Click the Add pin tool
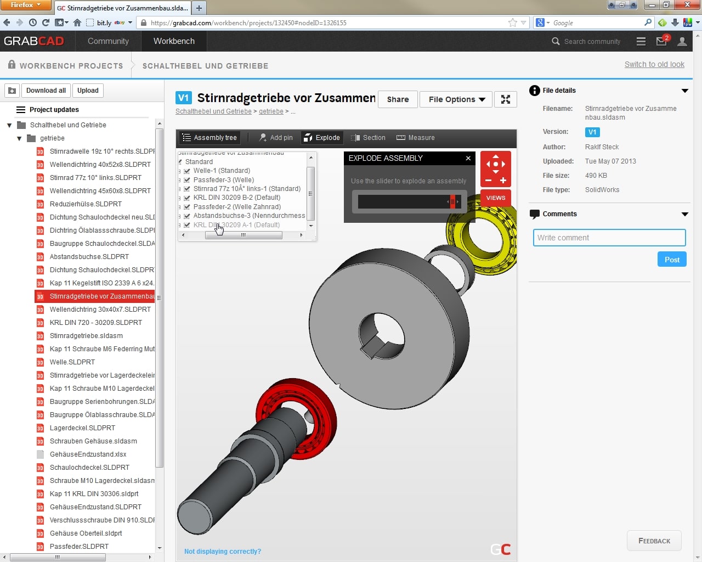The width and height of the screenshot is (702, 562). pyautogui.click(x=275, y=137)
